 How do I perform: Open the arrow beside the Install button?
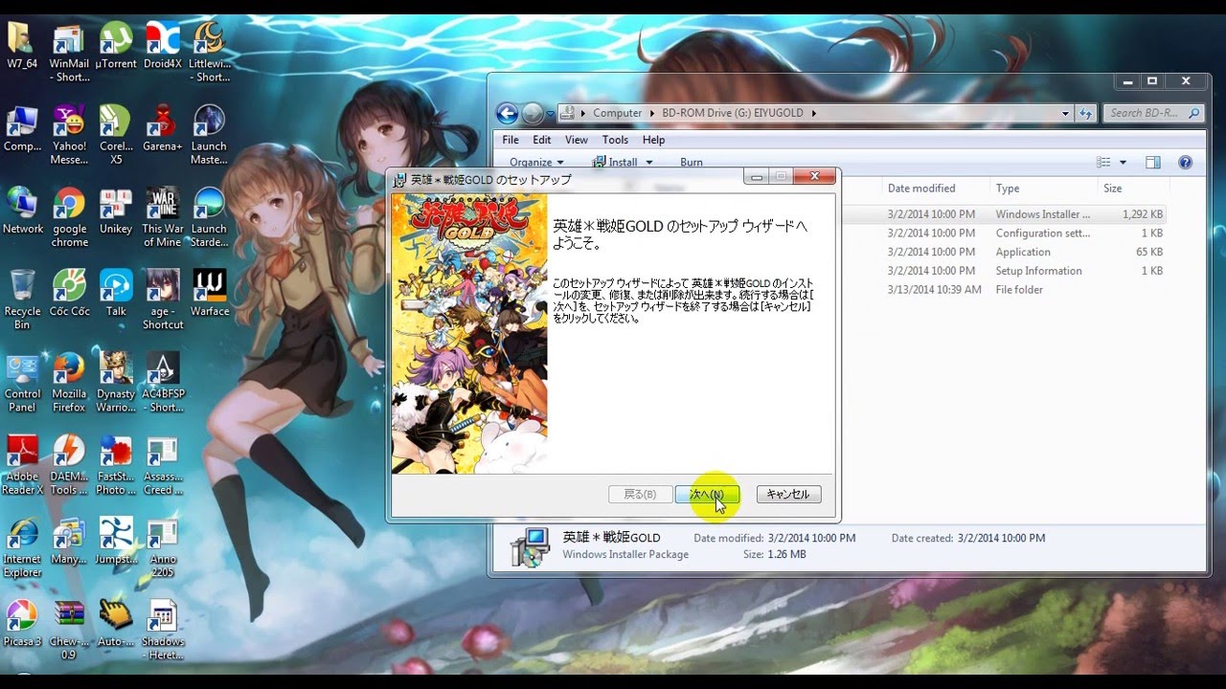click(649, 163)
